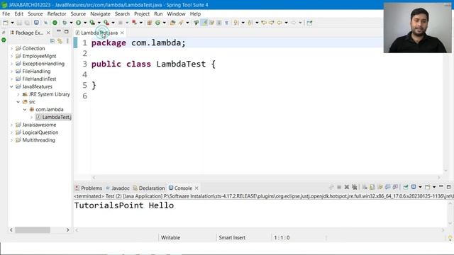
Task: Open the File menu
Action: [x=6, y=14]
